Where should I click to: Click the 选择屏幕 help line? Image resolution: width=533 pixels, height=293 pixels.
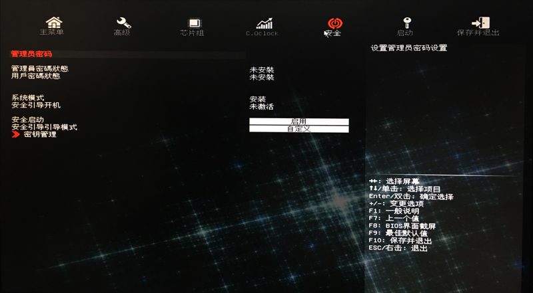[394, 181]
